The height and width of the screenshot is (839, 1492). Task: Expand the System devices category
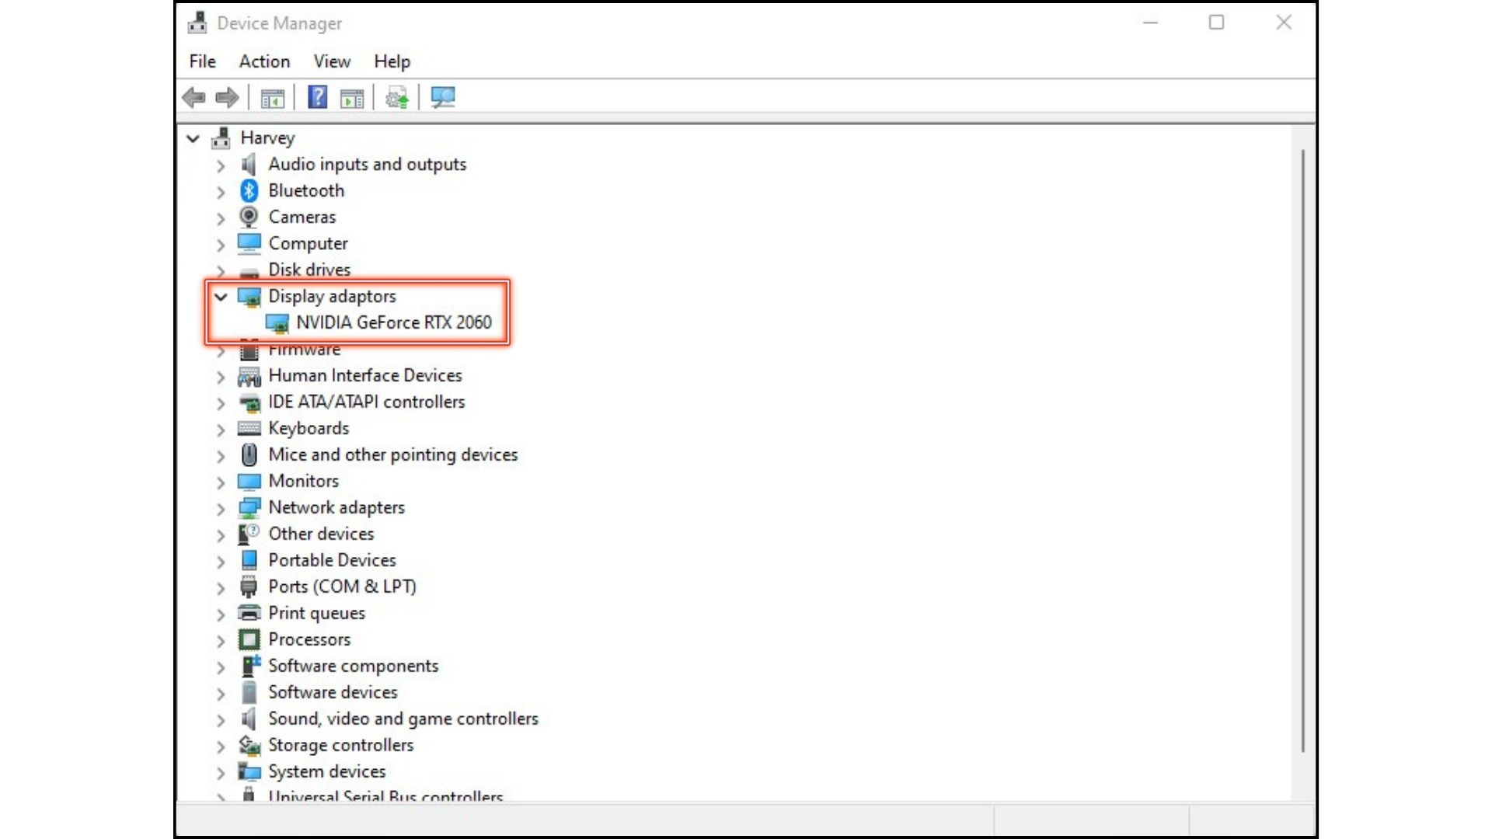coord(221,773)
